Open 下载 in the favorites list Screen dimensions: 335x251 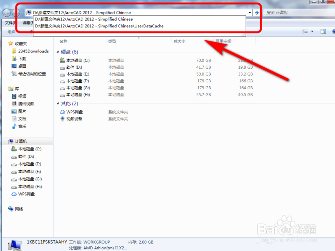(22, 59)
